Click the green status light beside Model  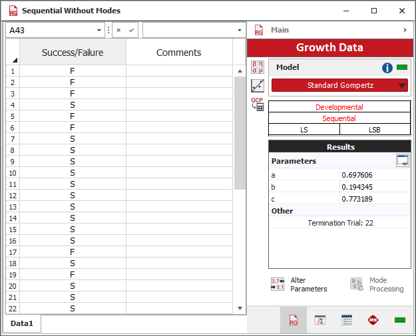tap(401, 68)
